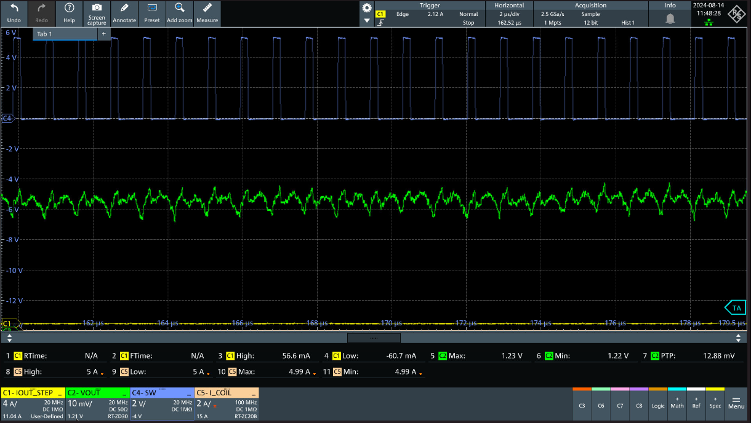The height and width of the screenshot is (423, 751).
Task: Click the Undo icon
Action: [x=14, y=12]
